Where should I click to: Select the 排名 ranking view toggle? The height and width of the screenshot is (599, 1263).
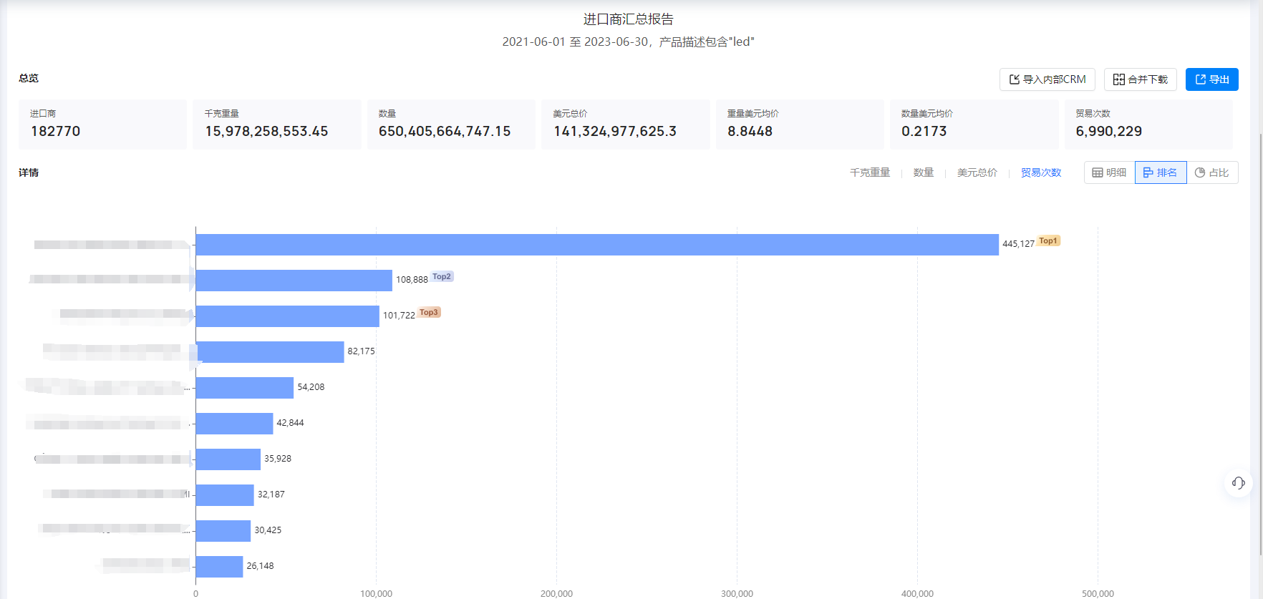(x=1160, y=172)
